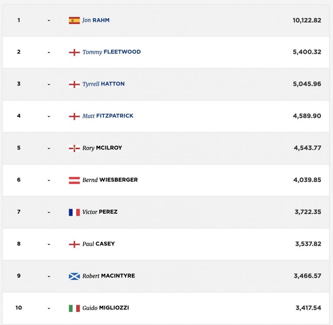Click the Austrian flag beside Bernd Wiesberger
This screenshot has width=333, height=325.
74,180
